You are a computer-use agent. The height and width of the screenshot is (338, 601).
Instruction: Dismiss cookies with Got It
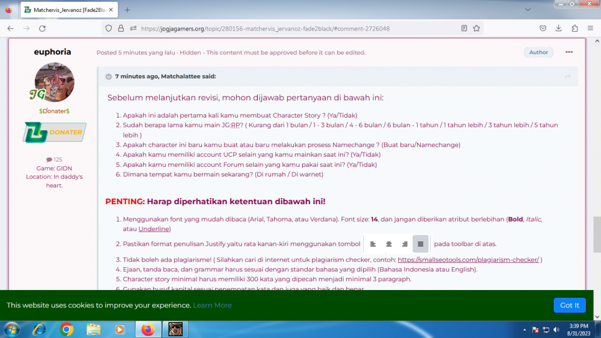[x=570, y=305]
